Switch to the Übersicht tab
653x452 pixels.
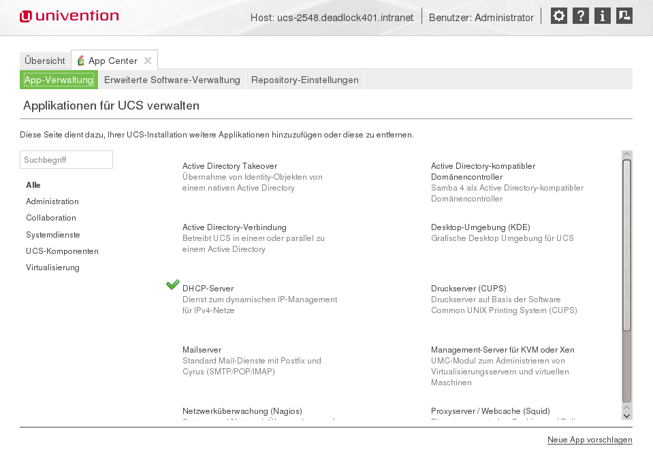pos(45,61)
